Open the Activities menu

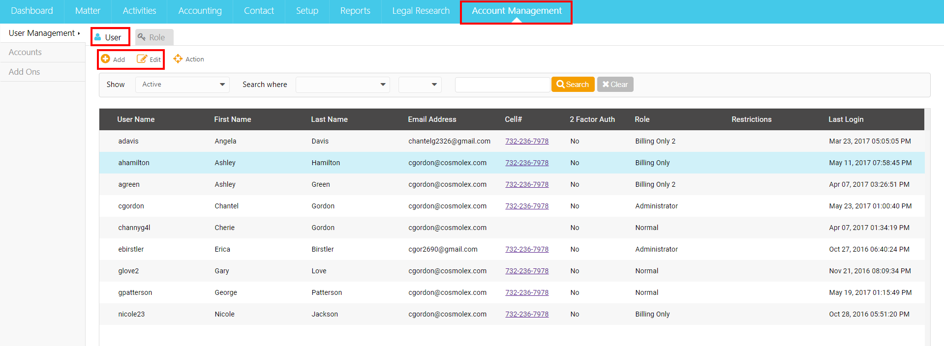[139, 11]
